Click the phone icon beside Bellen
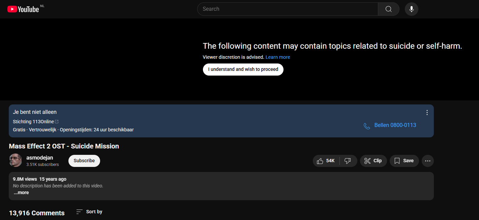 click(x=367, y=126)
